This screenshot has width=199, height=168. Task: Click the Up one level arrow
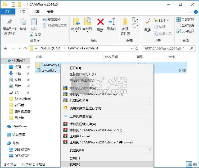click(25, 49)
